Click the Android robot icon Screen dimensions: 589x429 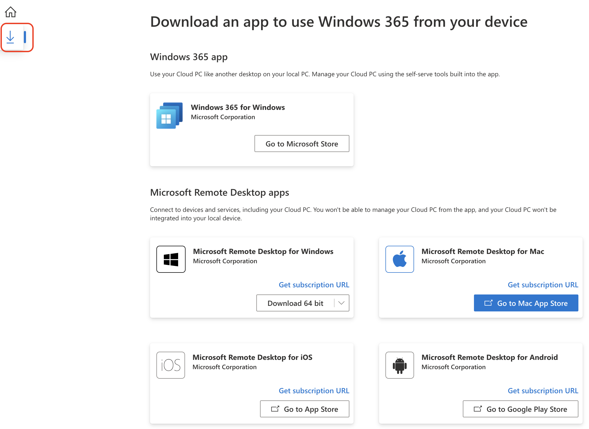[x=399, y=365]
